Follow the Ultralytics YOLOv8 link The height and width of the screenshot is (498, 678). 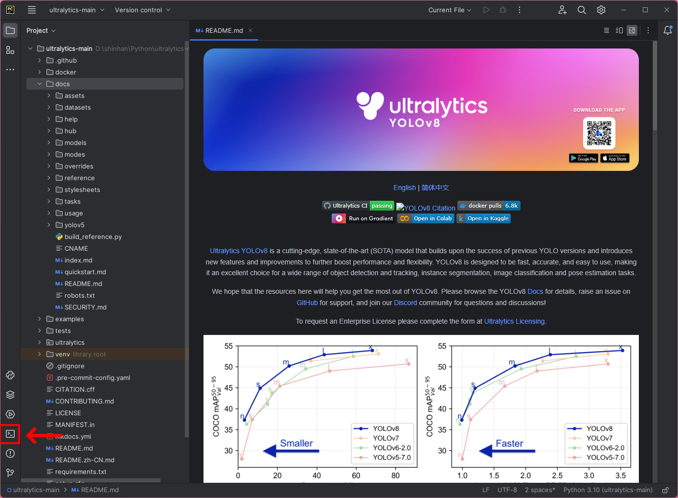coord(239,251)
